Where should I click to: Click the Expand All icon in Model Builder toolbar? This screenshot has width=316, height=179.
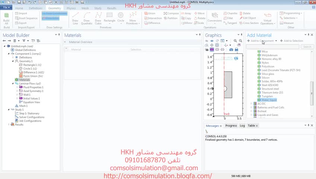click(x=38, y=41)
